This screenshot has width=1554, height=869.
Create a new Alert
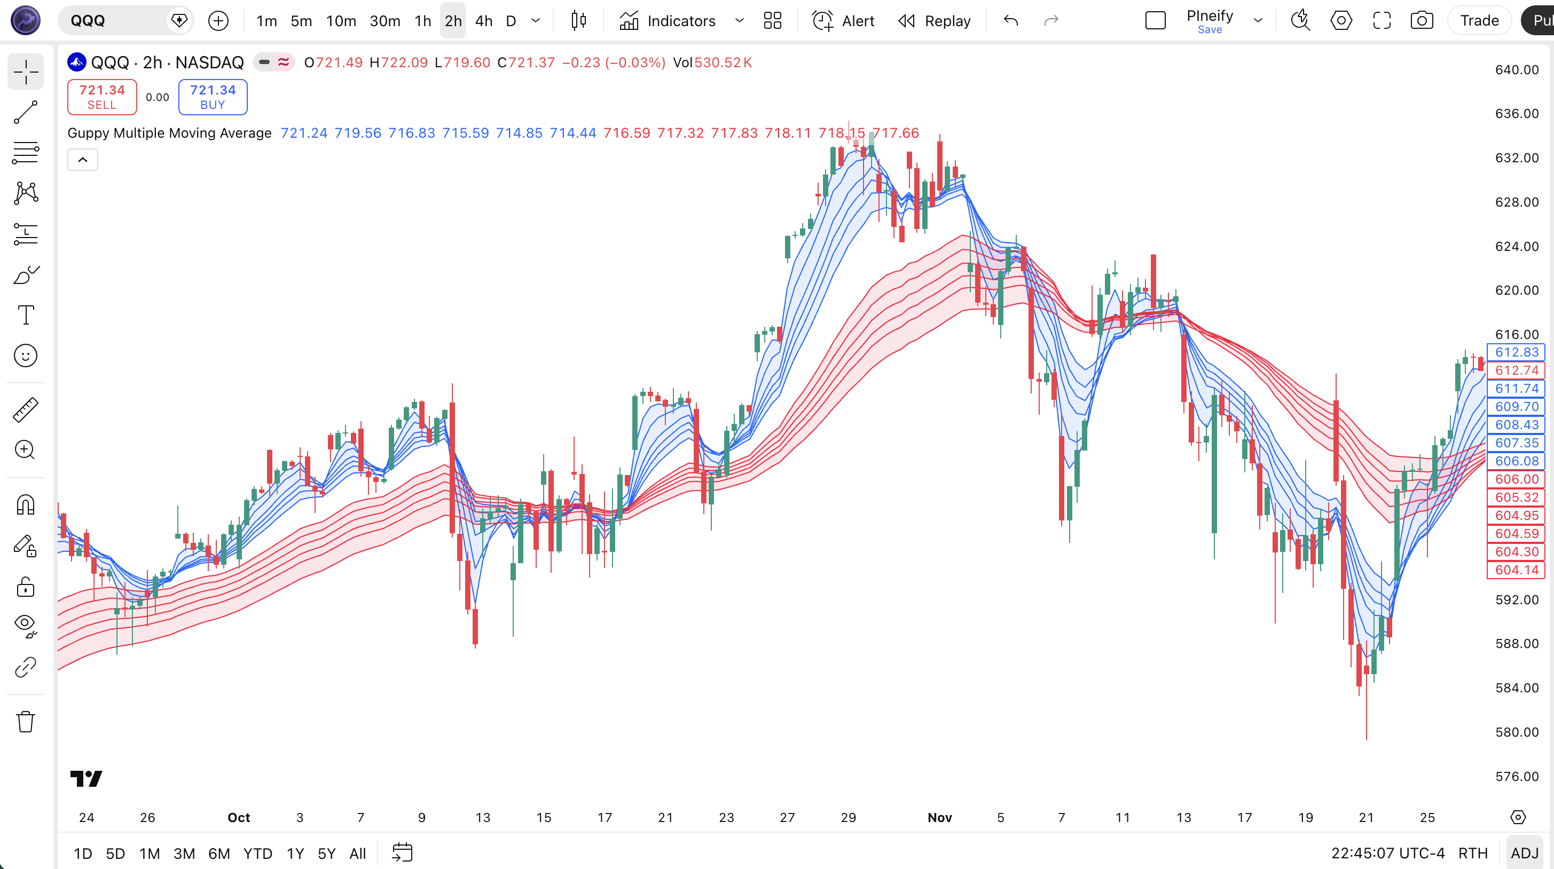[x=843, y=20]
